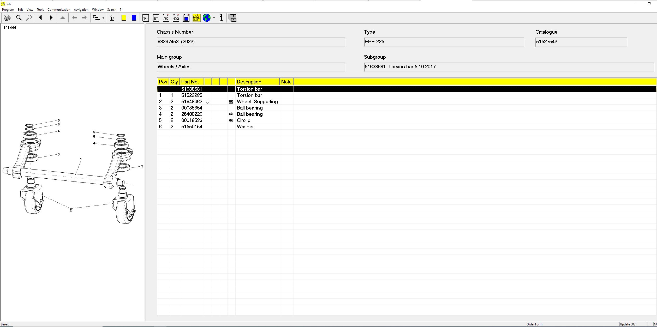Select the yellow color square in toolbar

(x=124, y=18)
